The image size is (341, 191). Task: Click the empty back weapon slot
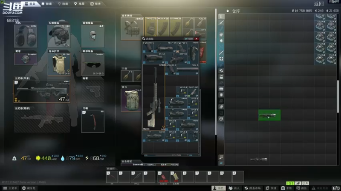tap(42, 121)
